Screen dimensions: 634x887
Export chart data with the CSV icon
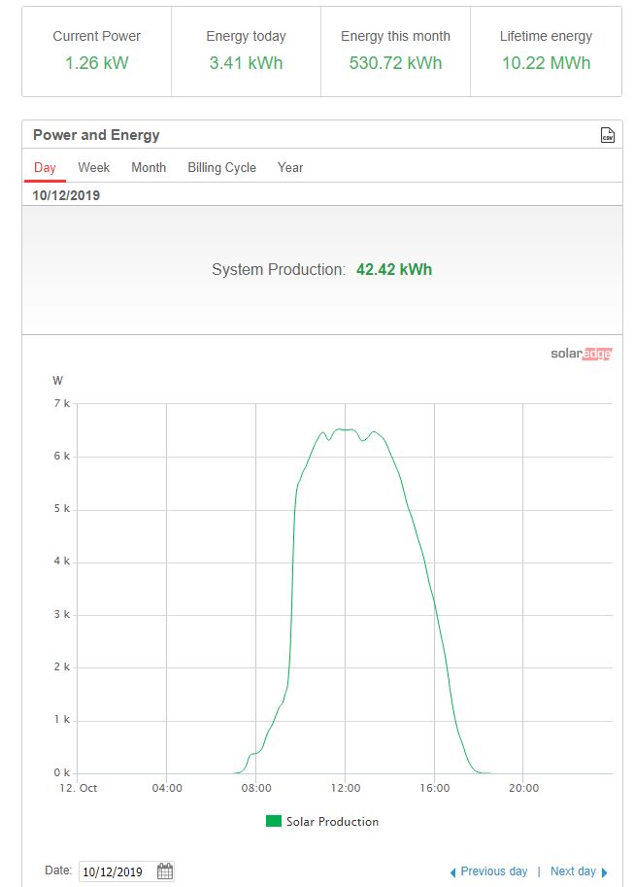click(607, 135)
